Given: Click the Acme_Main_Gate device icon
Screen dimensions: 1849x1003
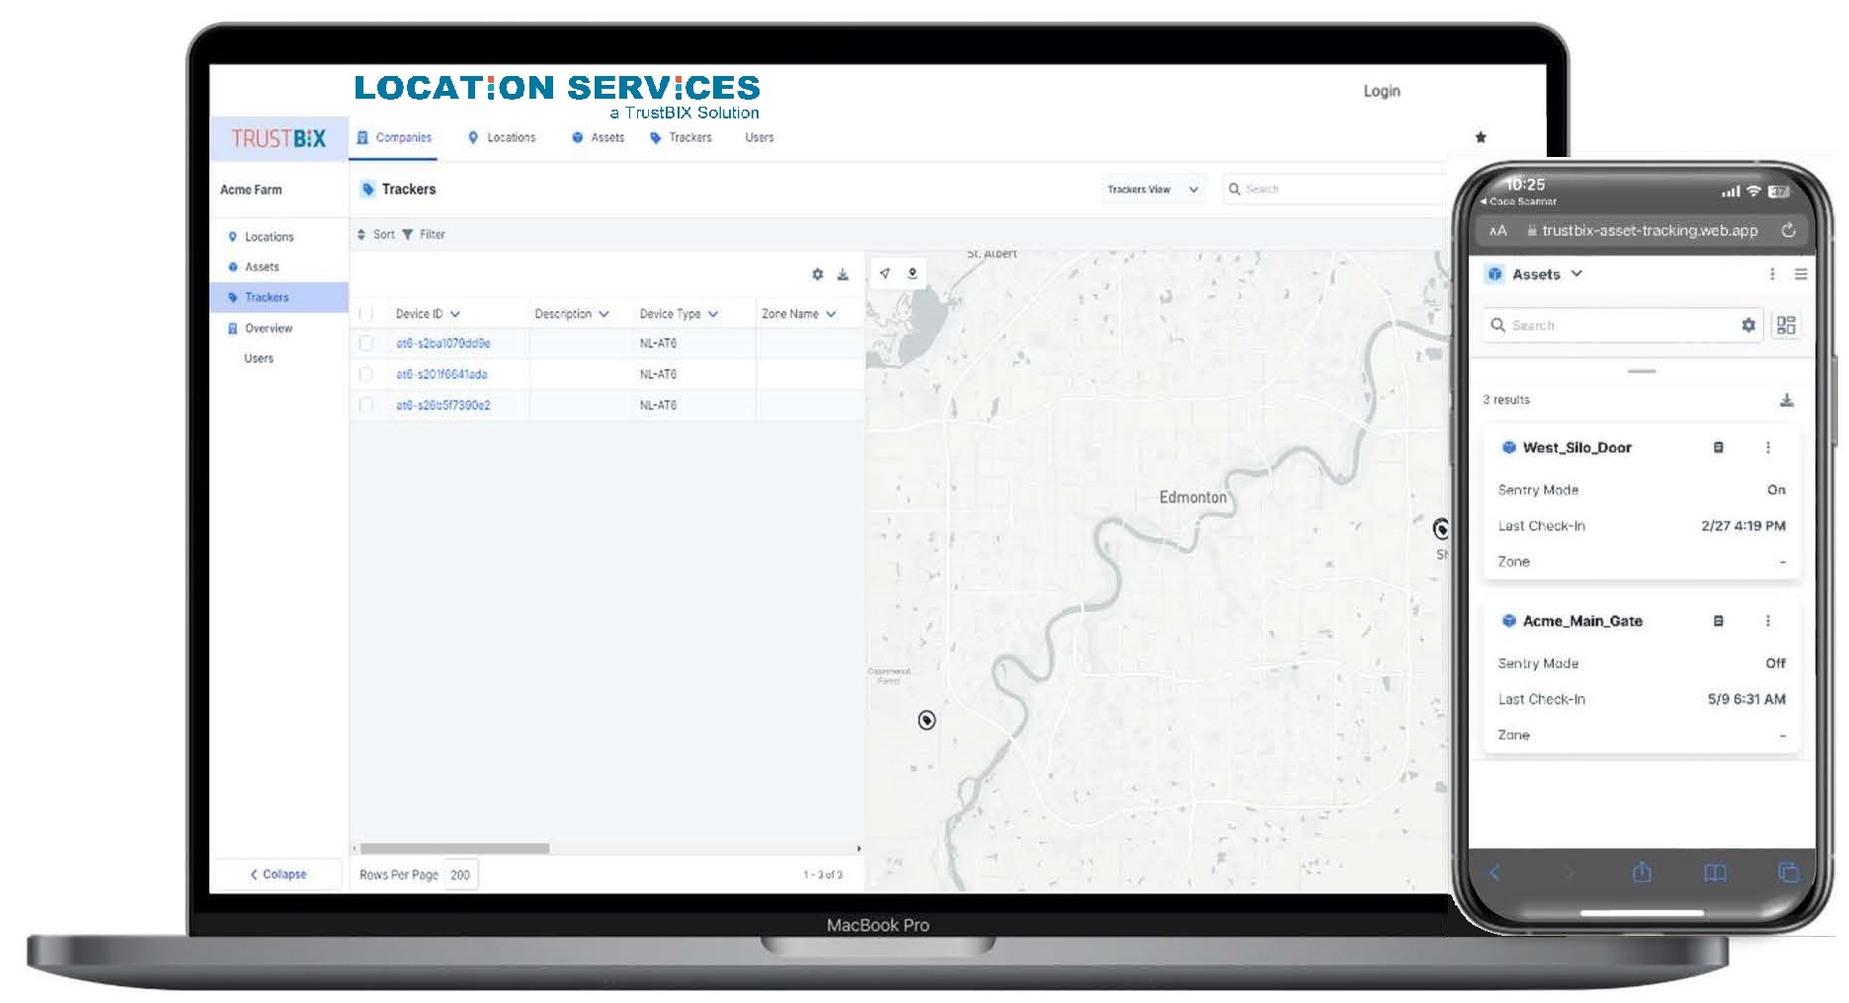Looking at the screenshot, I should click(x=1719, y=621).
